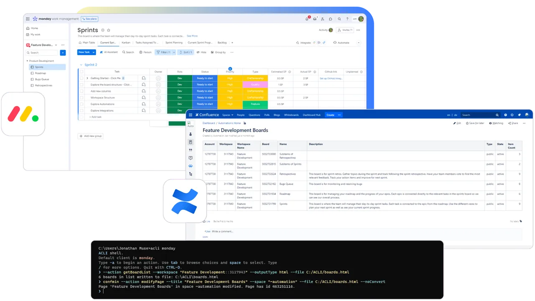Screen dimensions: 535x301
Task: Open Confluence notifications icon
Action: 519,115
